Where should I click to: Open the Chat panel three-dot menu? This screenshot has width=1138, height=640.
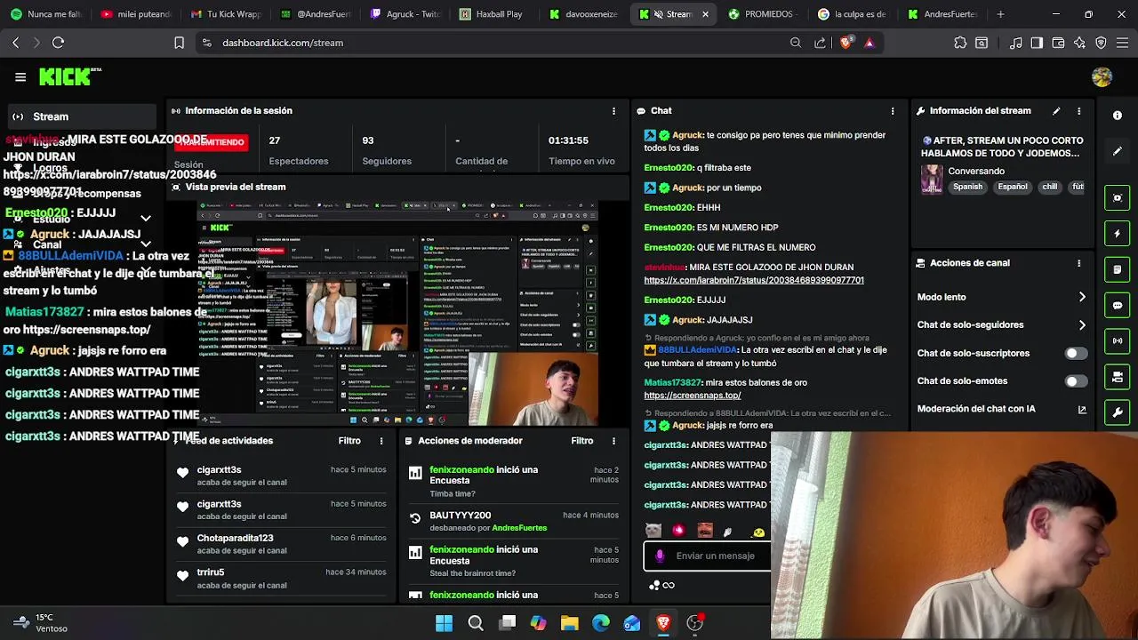point(893,111)
